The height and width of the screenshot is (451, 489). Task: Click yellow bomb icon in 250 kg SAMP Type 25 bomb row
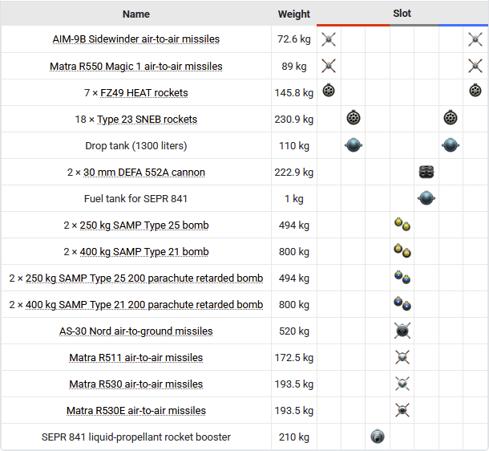(402, 224)
